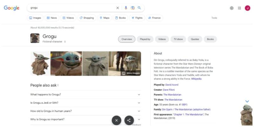Open third Grogu image with gray background
The image size is (254, 127).
point(95,63)
